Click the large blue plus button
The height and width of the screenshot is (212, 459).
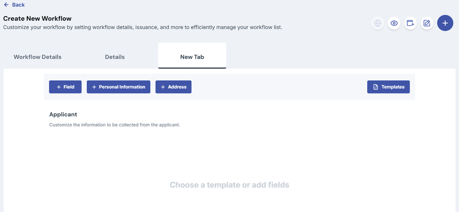445,23
